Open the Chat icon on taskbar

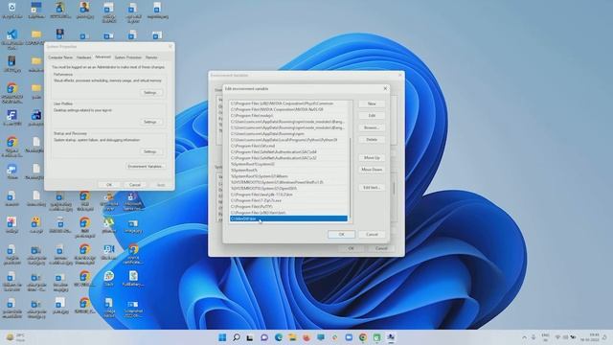(264, 337)
